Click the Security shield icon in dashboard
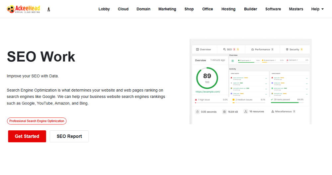The height and width of the screenshot is (175, 332). click(287, 49)
